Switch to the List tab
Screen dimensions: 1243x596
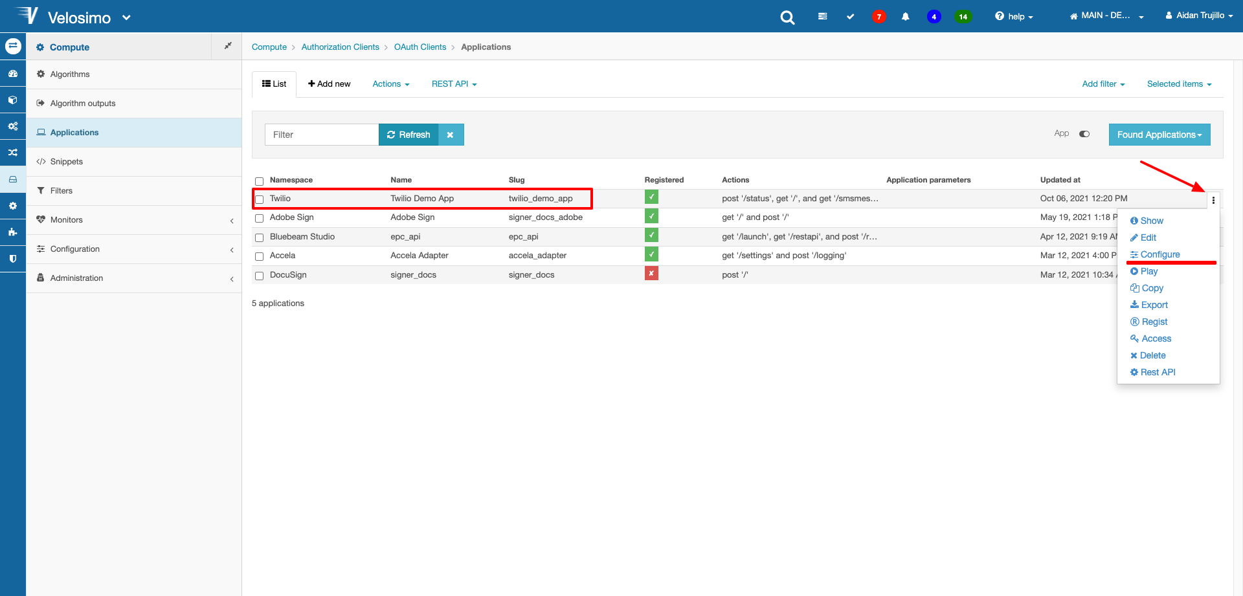(x=274, y=84)
